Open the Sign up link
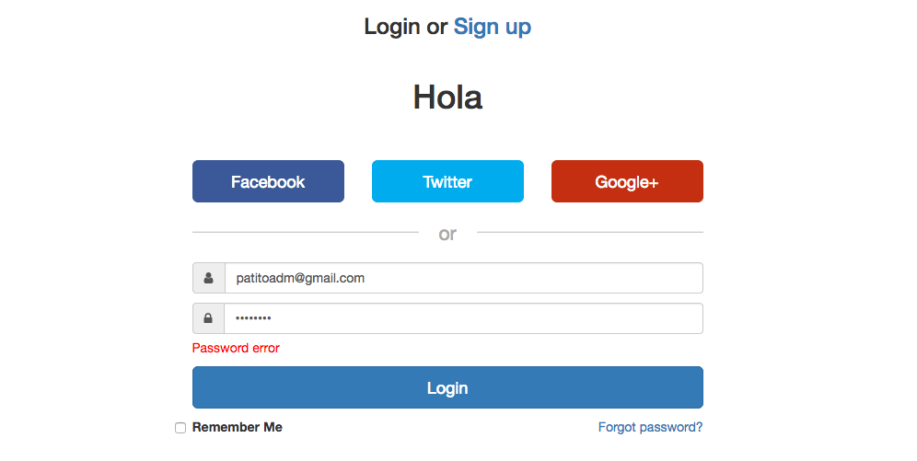This screenshot has width=917, height=461. click(493, 27)
